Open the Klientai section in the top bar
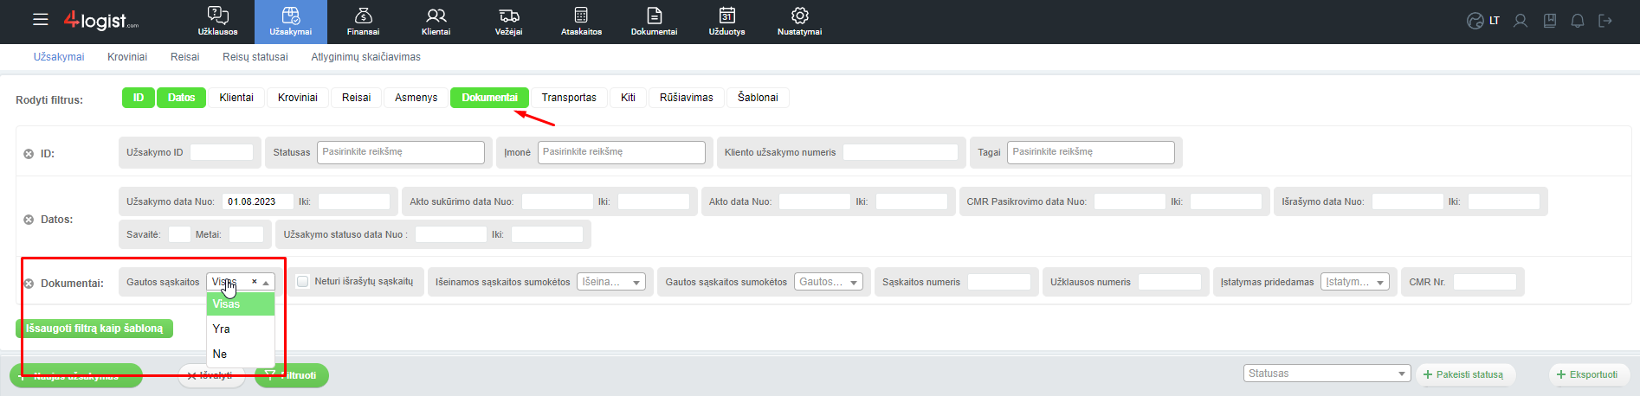 (x=436, y=22)
